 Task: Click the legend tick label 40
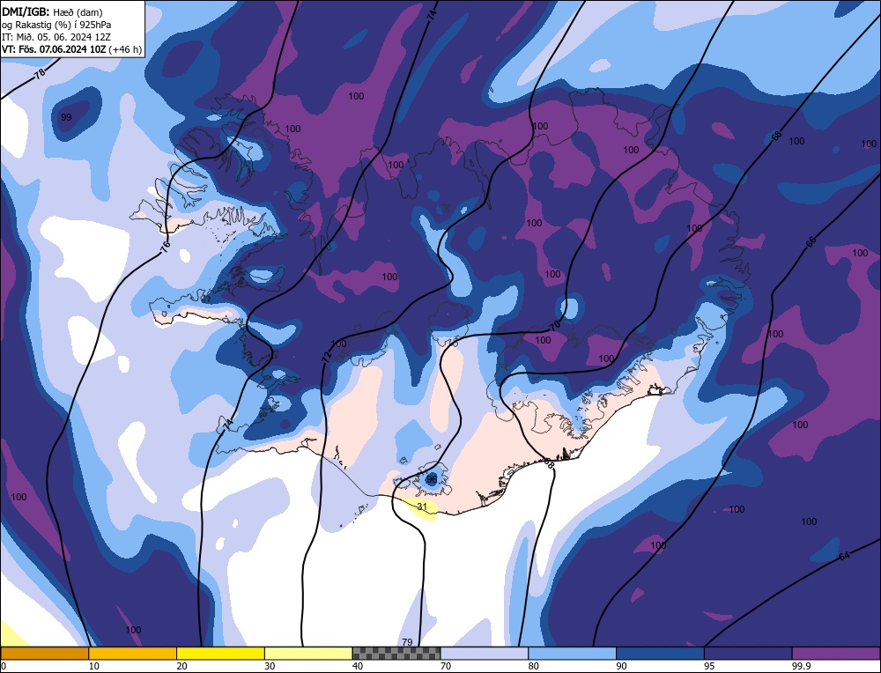[x=358, y=666]
